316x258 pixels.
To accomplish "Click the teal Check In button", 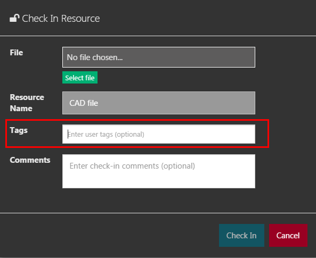I will coord(241,235).
